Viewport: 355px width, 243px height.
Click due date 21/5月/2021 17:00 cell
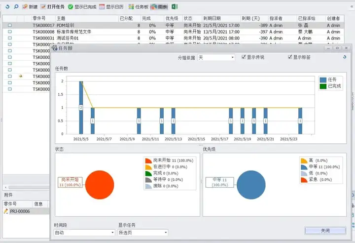221,25
